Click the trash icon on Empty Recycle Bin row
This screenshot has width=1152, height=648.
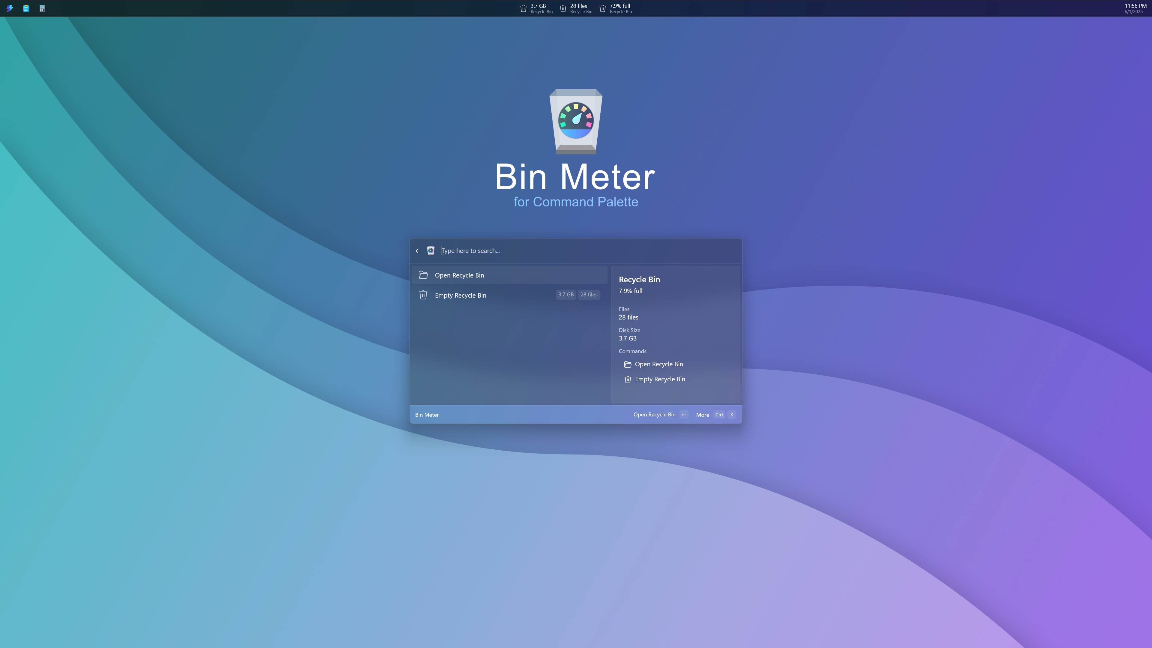click(x=423, y=295)
